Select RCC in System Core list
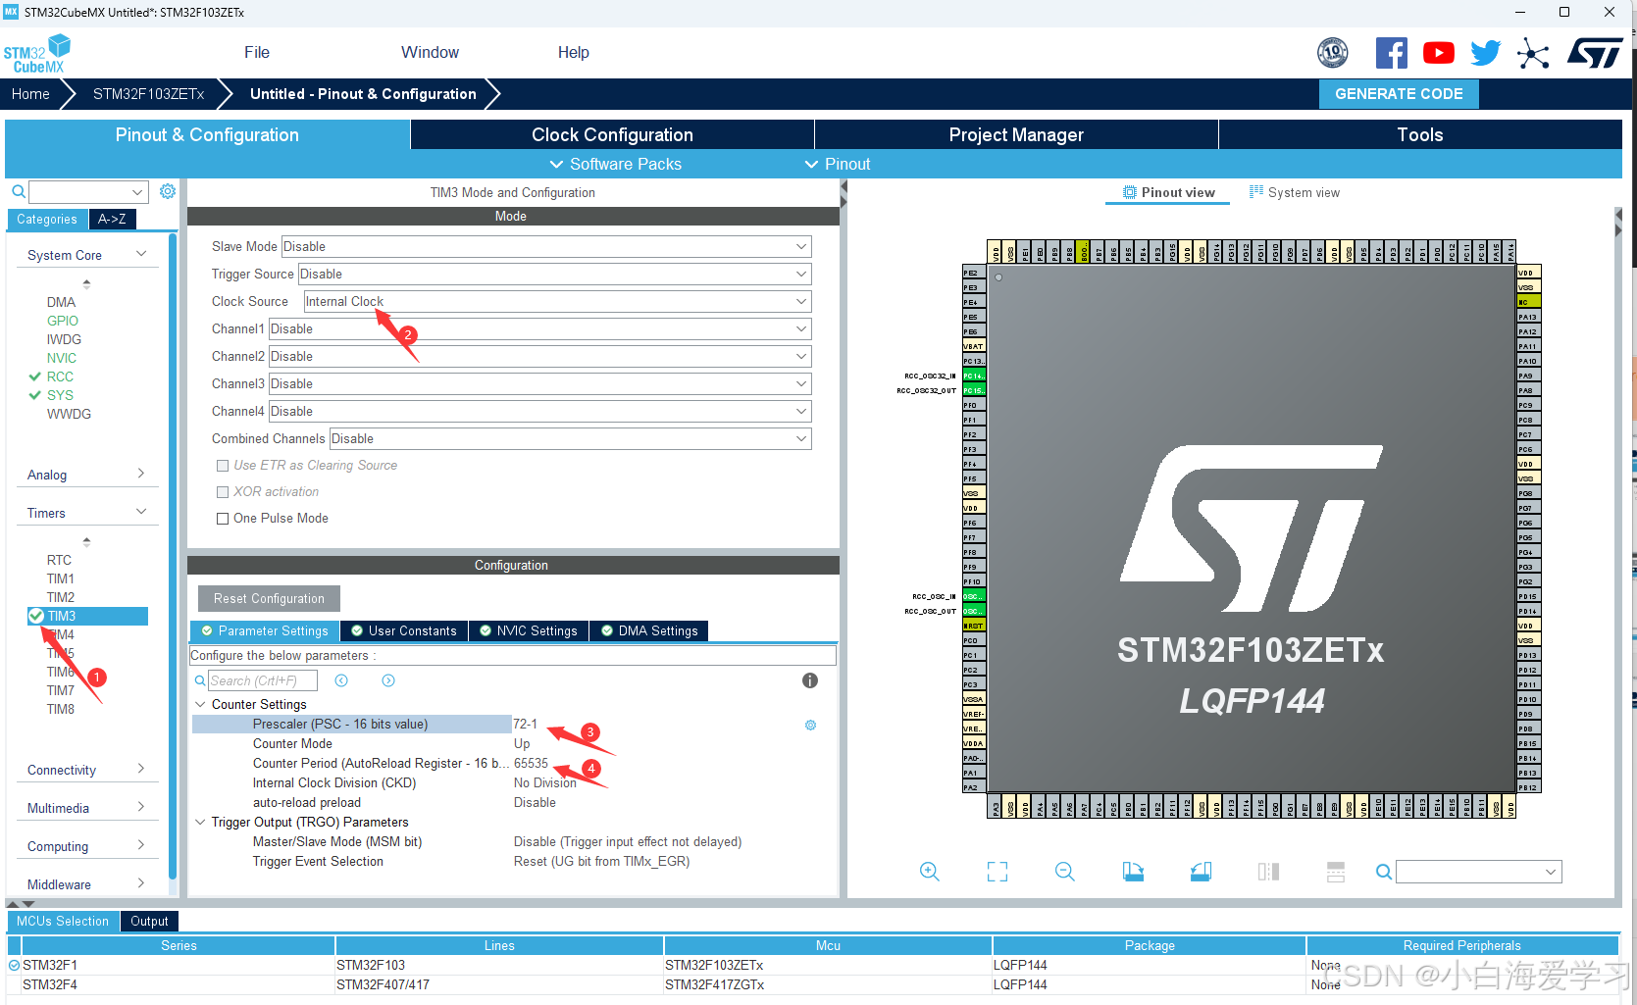Image resolution: width=1637 pixels, height=1005 pixels. coord(60,377)
